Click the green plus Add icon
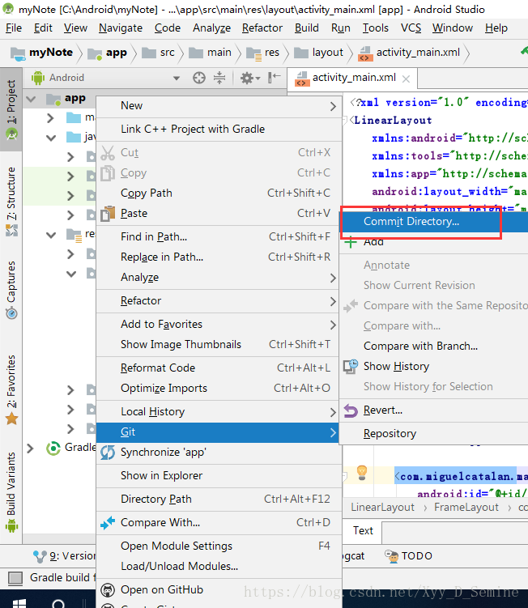Viewport: 528px width, 608px height. click(351, 242)
